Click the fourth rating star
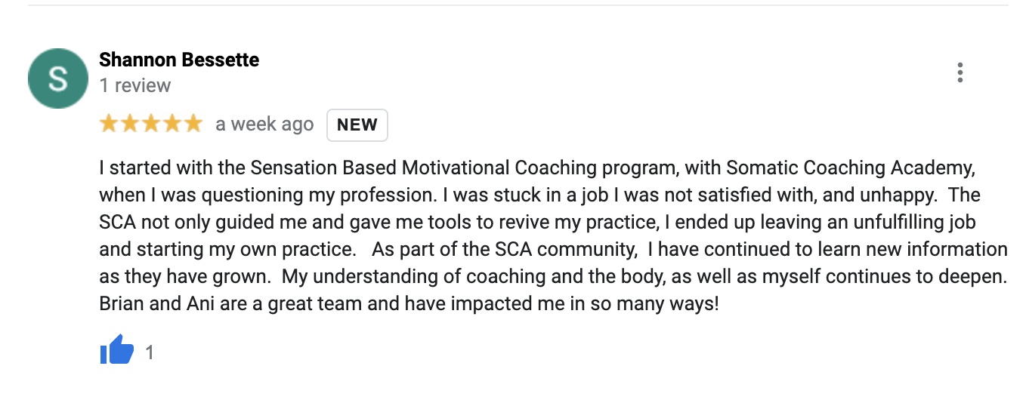 [x=172, y=124]
